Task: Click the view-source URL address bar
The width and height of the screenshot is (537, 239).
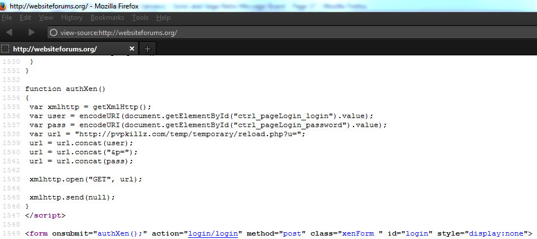Action: 292,33
